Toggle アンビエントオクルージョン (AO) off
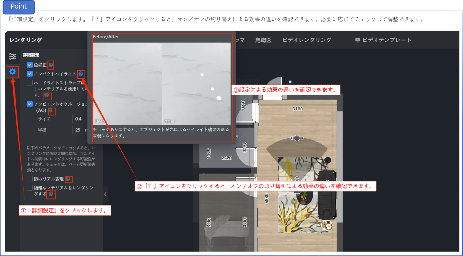463x256 pixels. (30, 104)
